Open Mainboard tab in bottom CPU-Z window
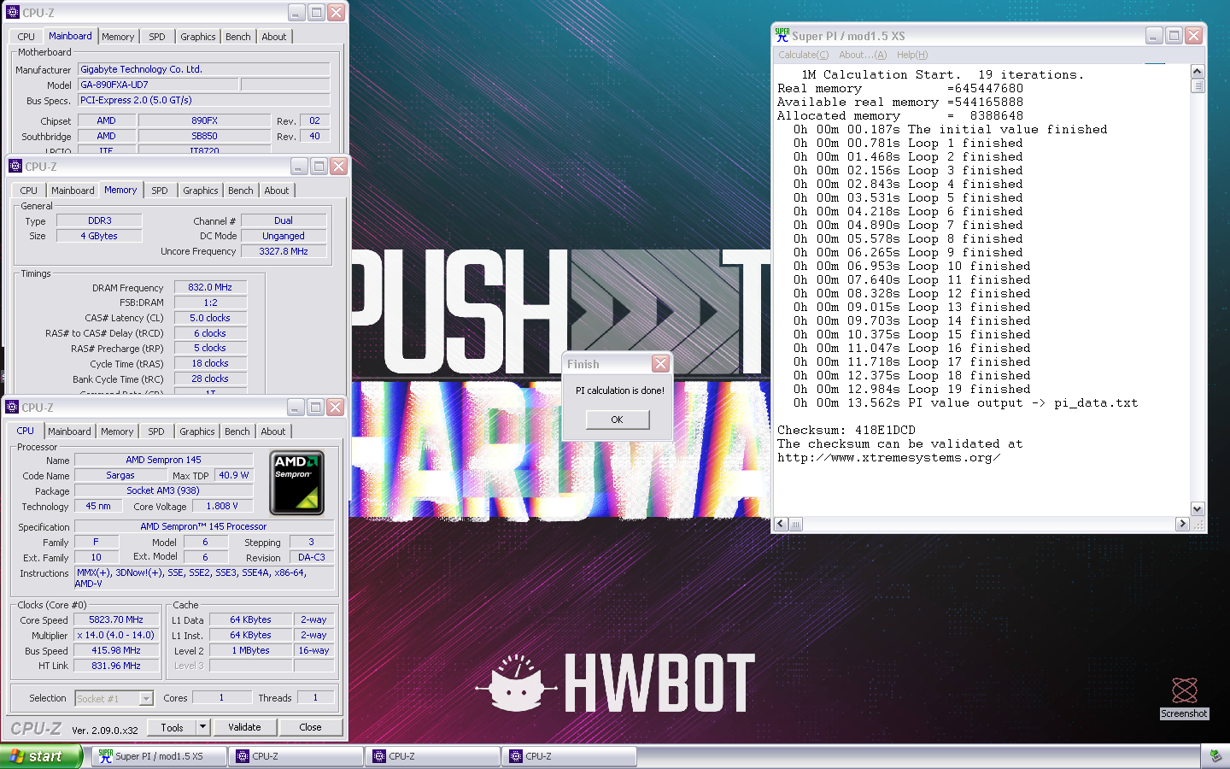The image size is (1230, 769). [x=69, y=431]
